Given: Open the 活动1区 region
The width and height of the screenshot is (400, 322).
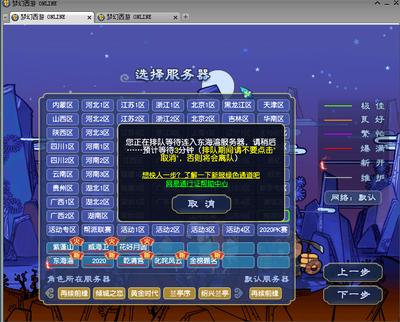Looking at the screenshot, I should pyautogui.click(x=133, y=230).
